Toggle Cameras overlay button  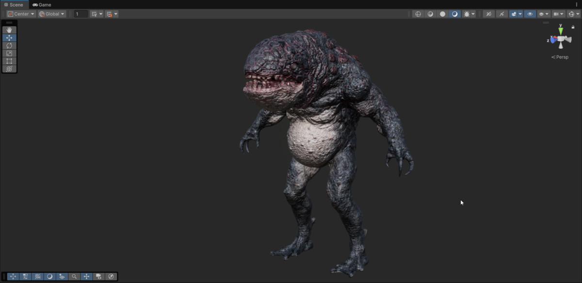coord(98,277)
